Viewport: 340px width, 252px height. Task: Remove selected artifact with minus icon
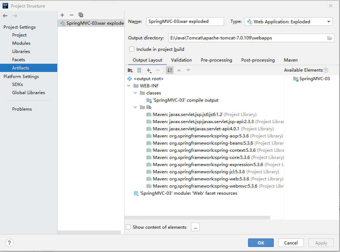72,15
